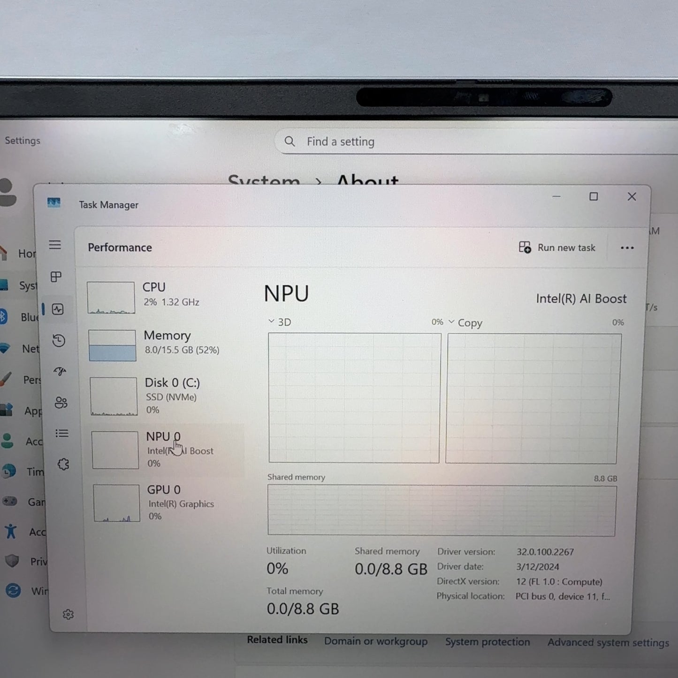Go to the Processes page icon
The width and height of the screenshot is (678, 678).
click(56, 277)
